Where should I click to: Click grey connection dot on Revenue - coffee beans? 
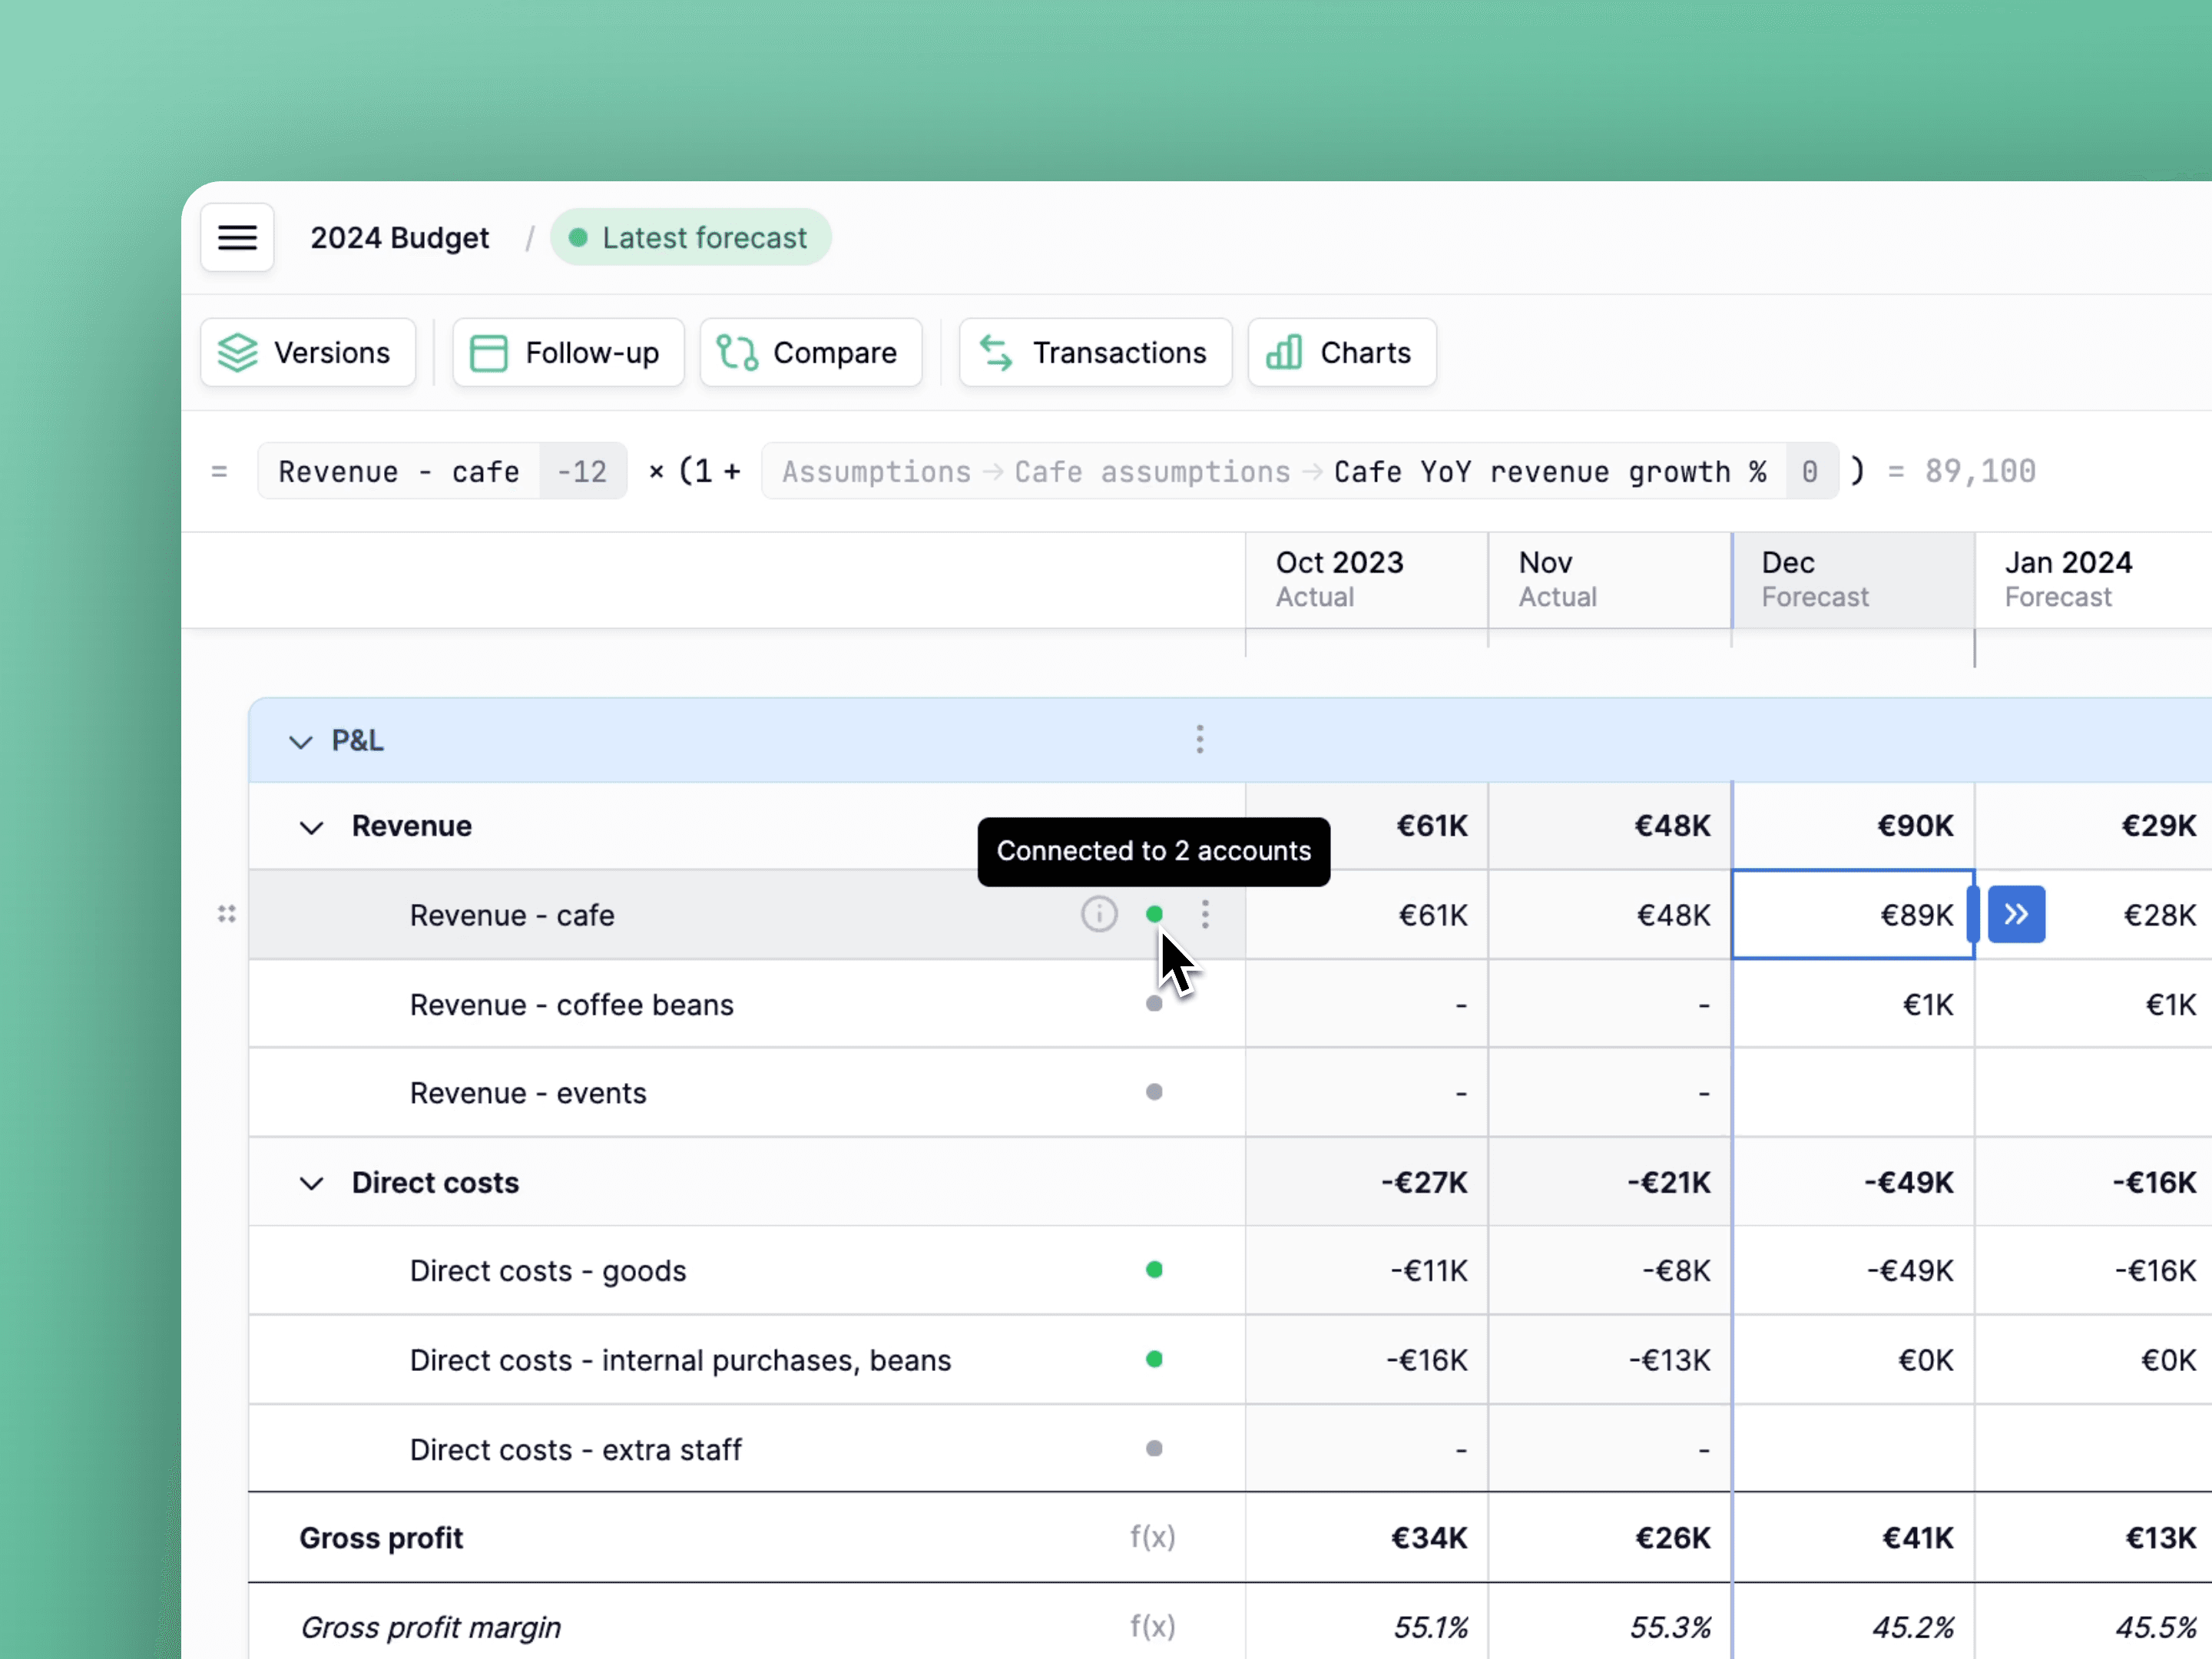coord(1154,1003)
